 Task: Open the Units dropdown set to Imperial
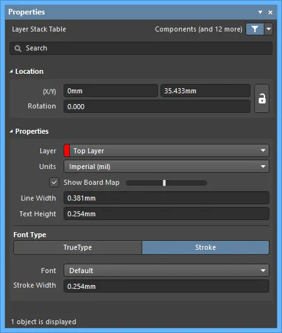coord(166,166)
